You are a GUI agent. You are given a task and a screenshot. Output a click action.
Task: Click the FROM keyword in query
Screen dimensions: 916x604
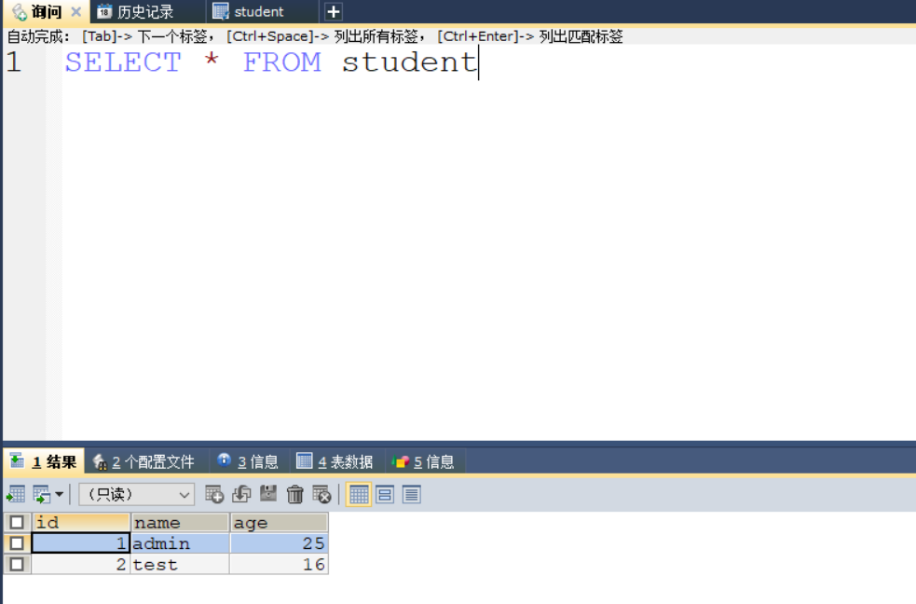(x=282, y=62)
